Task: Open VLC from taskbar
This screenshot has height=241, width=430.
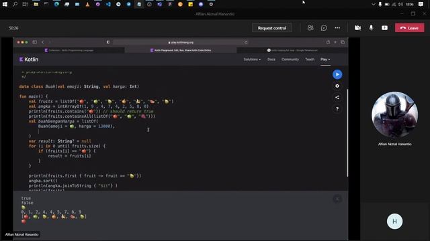Action: pyautogui.click(x=87, y=4)
